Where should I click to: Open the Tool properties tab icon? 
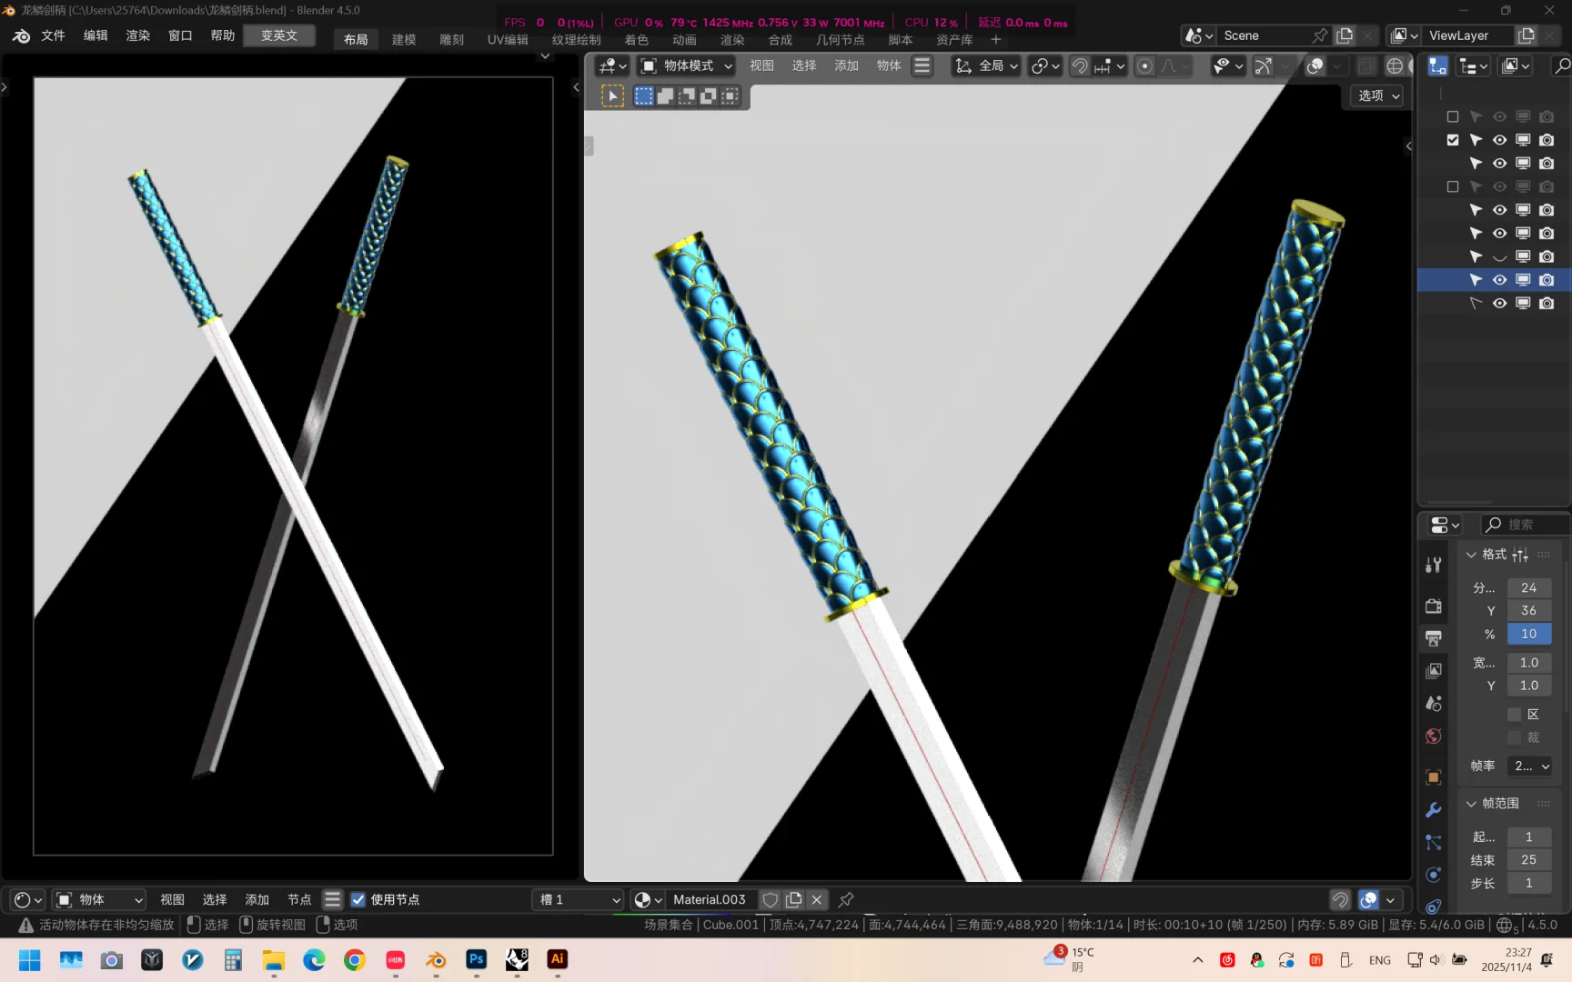point(1434,565)
